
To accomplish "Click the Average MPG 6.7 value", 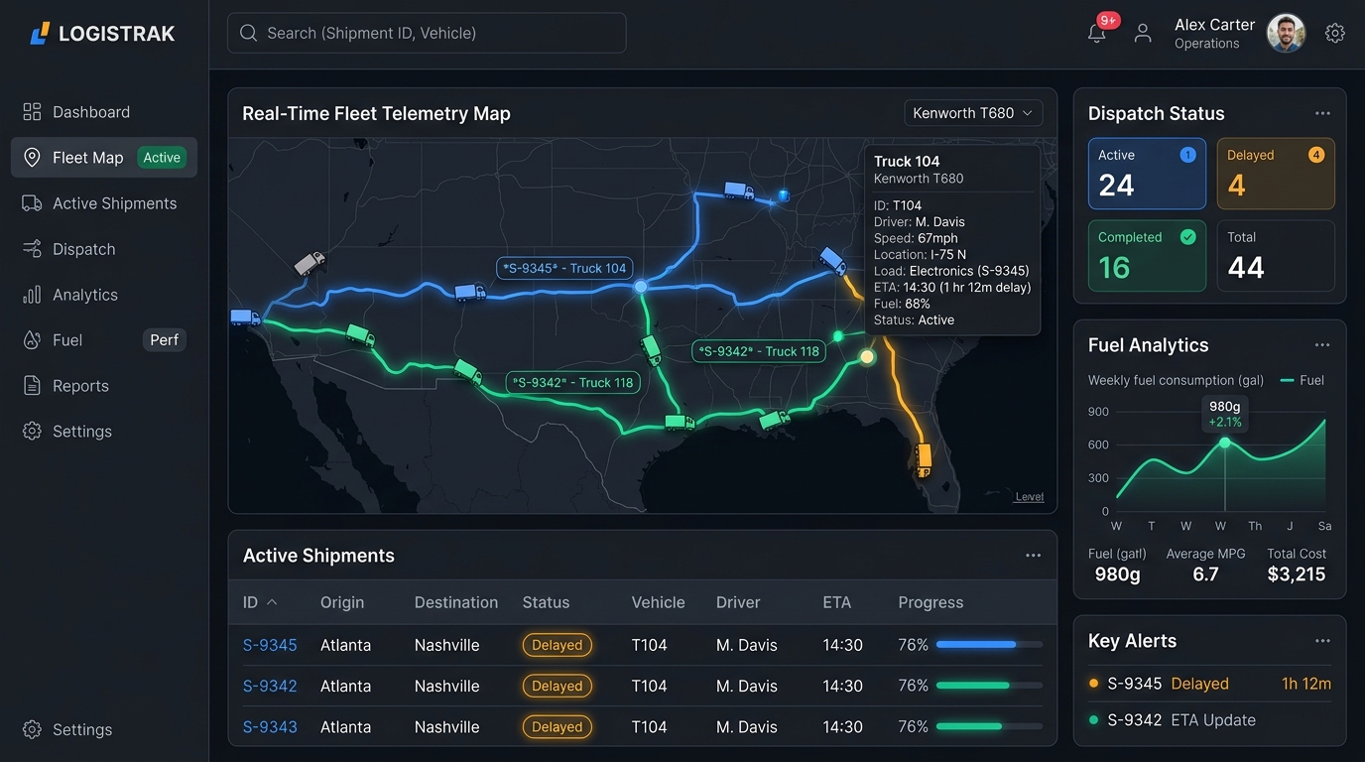I will pyautogui.click(x=1205, y=574).
